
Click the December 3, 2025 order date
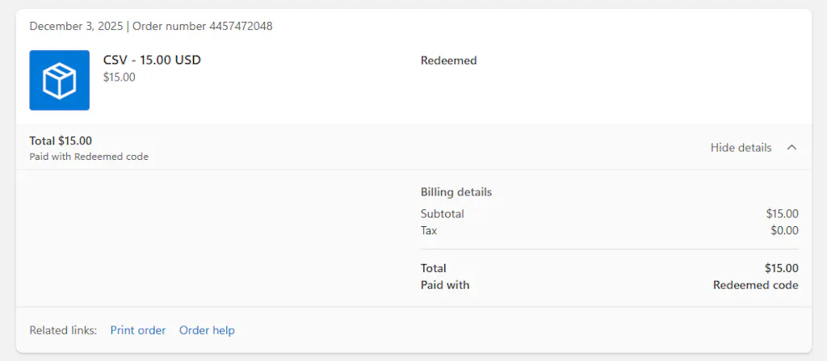tap(76, 26)
